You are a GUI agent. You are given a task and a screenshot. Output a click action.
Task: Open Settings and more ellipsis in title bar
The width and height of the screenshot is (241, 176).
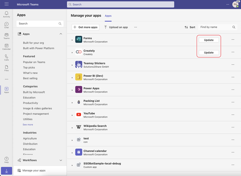228,5
